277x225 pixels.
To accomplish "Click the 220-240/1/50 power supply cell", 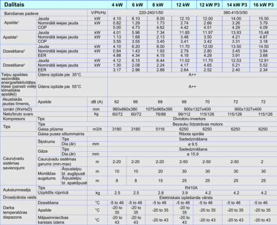I will pos(151,13).
